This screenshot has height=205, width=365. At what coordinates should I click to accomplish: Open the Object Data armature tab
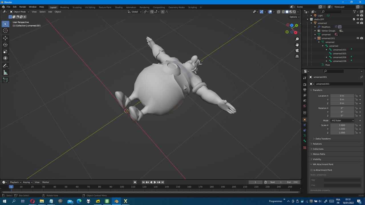point(305,136)
